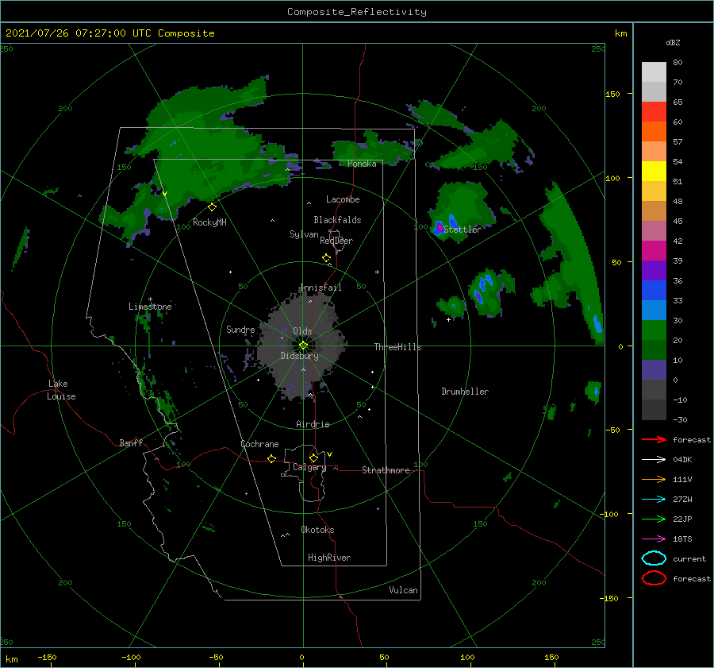Click the green 22JP arrow in legend
This screenshot has height=668, width=714.
654,519
